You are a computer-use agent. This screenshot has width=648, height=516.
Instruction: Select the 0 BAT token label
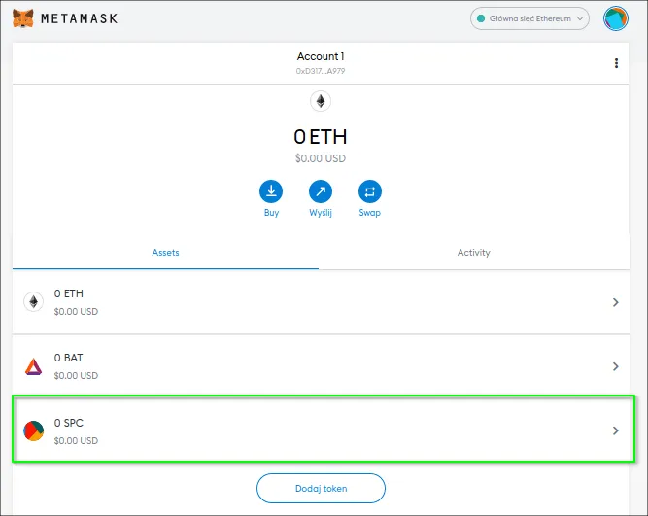click(x=69, y=358)
